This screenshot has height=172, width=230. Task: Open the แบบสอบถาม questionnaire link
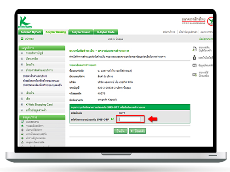[x=32, y=122]
